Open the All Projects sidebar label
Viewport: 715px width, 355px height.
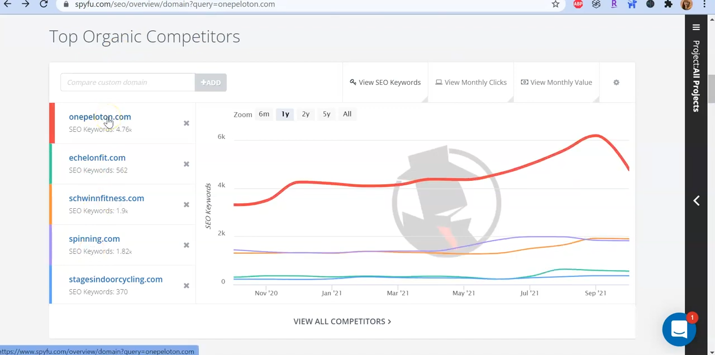click(x=696, y=76)
